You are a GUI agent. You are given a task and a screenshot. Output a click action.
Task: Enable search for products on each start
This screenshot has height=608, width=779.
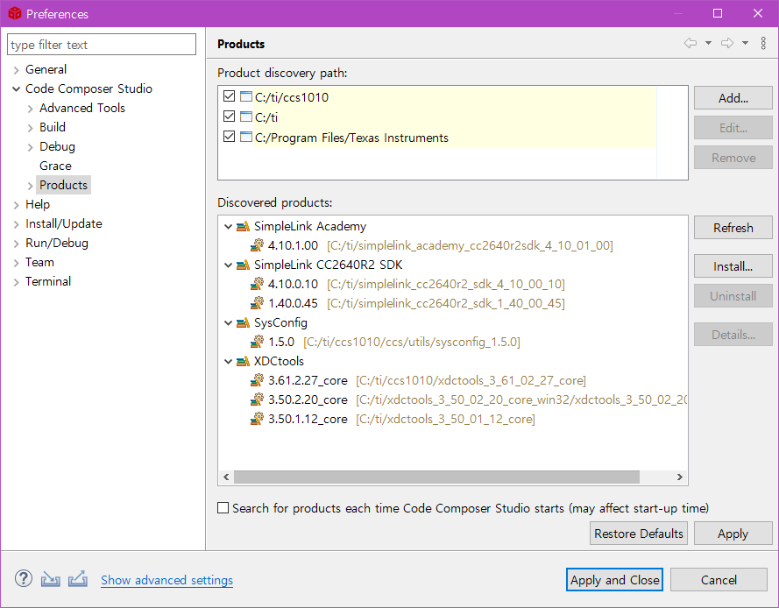(223, 507)
